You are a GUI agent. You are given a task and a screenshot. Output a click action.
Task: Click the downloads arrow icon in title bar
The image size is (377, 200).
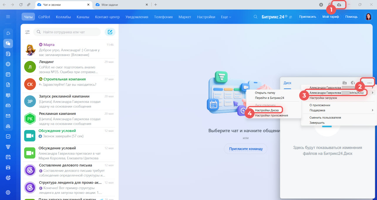(x=321, y=5)
